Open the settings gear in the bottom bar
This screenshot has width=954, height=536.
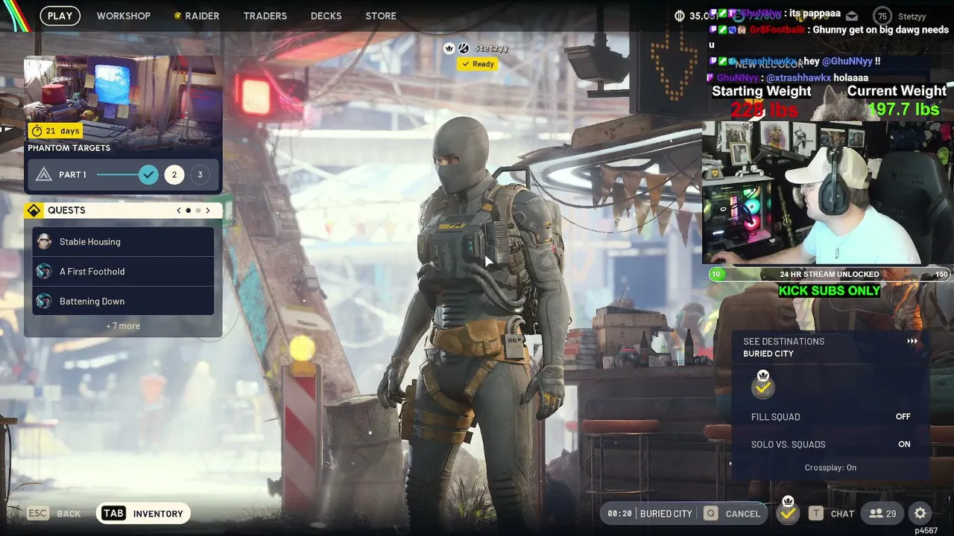tap(920, 514)
